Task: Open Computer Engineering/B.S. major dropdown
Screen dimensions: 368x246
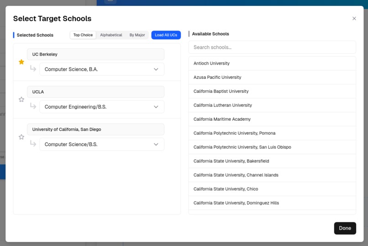Action: click(102, 107)
